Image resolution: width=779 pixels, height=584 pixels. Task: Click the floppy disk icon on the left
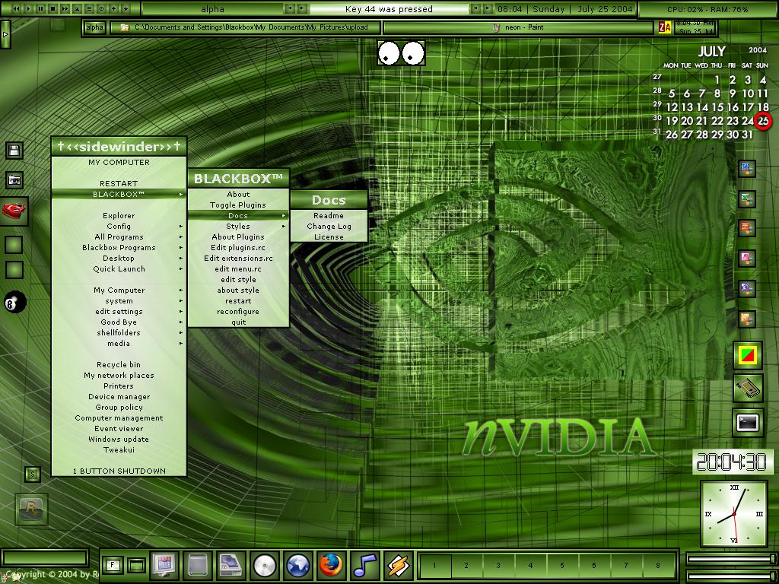point(14,150)
